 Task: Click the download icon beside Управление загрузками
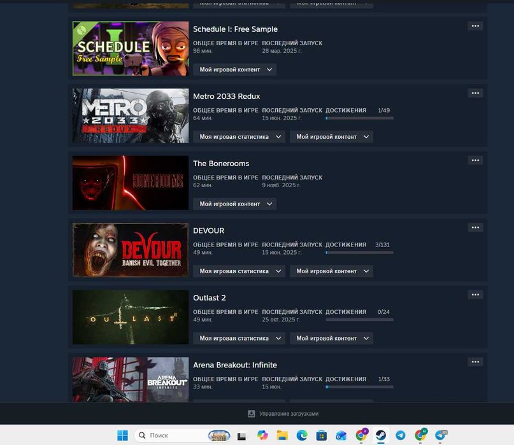[251, 414]
